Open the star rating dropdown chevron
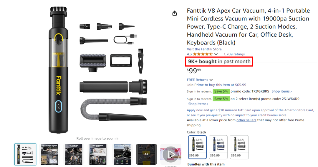The height and width of the screenshot is (167, 318). (x=216, y=54)
